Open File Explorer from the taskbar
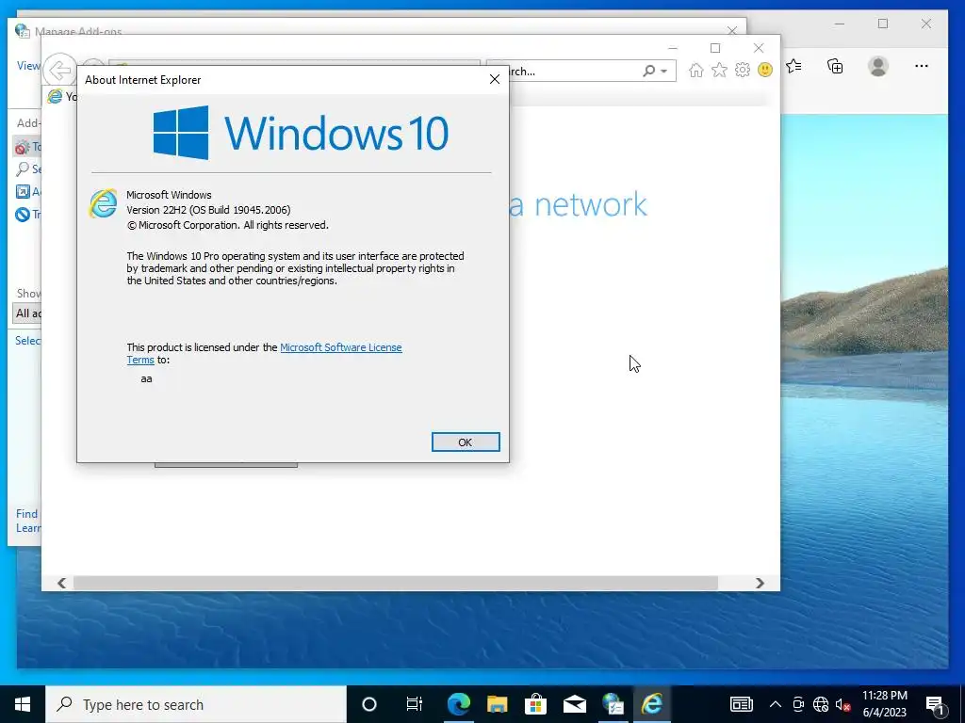 point(498,704)
